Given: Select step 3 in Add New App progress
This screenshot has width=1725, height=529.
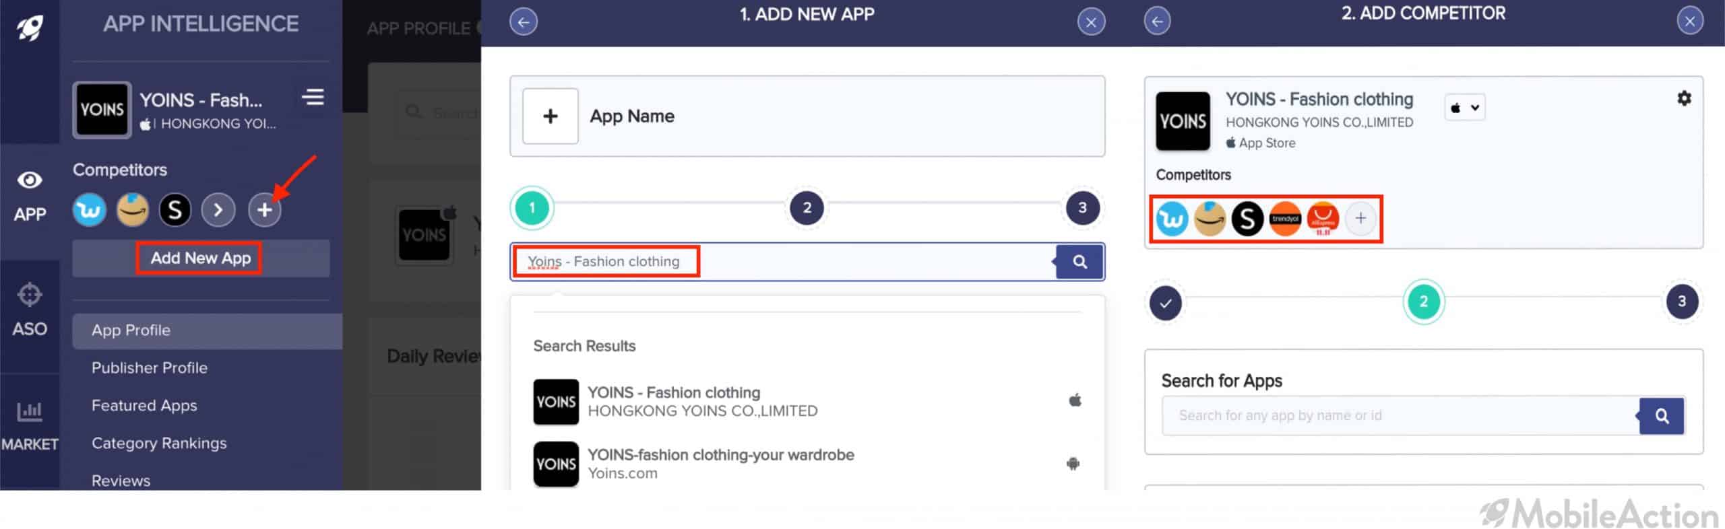Looking at the screenshot, I should (x=1082, y=208).
